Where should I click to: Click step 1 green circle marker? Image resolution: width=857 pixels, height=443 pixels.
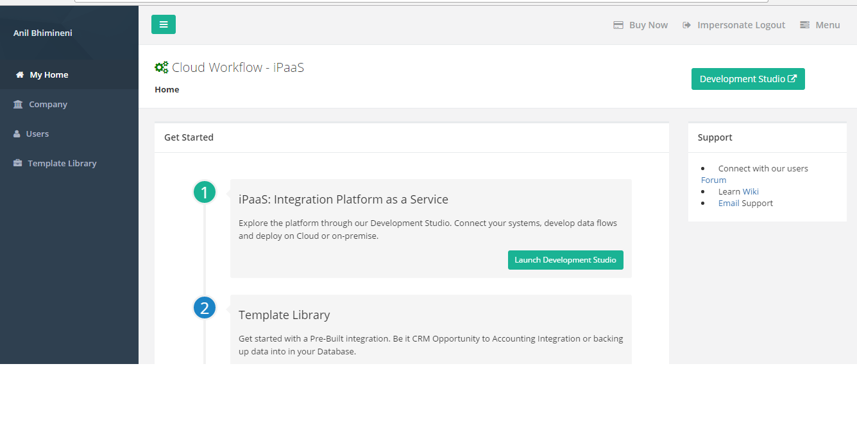click(x=205, y=192)
